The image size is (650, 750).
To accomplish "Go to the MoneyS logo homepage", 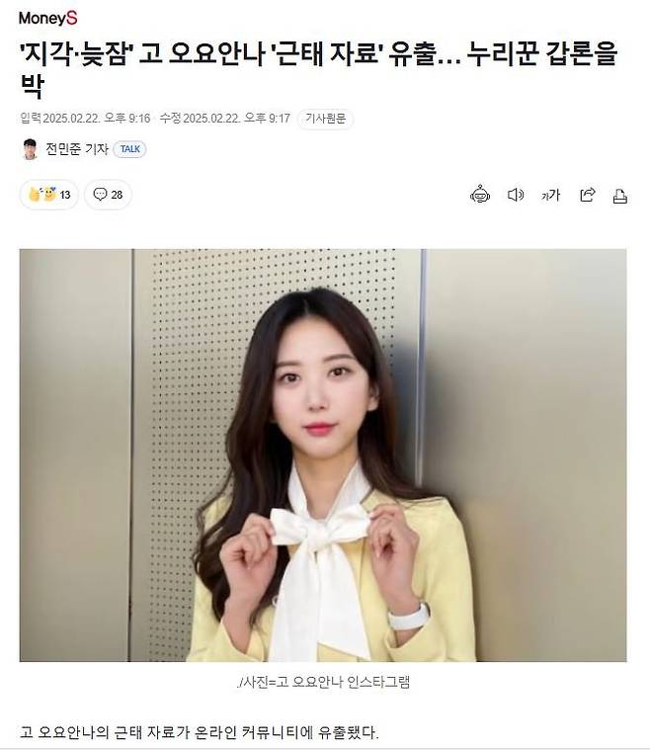I will point(47,18).
